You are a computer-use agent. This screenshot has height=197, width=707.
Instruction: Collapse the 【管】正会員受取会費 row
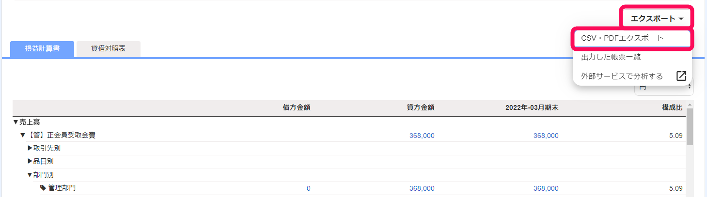click(22, 136)
